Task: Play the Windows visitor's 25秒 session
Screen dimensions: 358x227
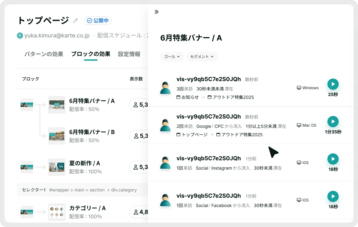Action: click(333, 84)
